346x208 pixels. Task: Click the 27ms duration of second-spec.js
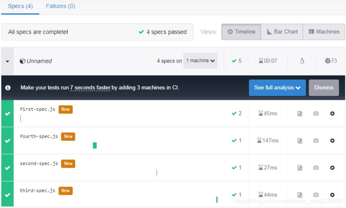pos(268,168)
